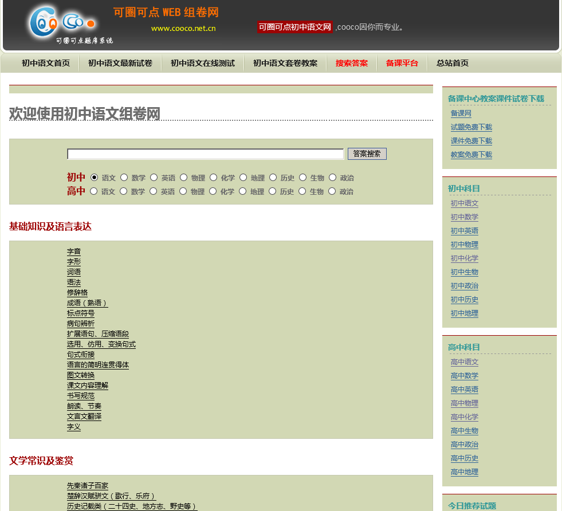Open 初中语文套卷教案 nav item
Image resolution: width=562 pixels, height=511 pixels.
285,63
